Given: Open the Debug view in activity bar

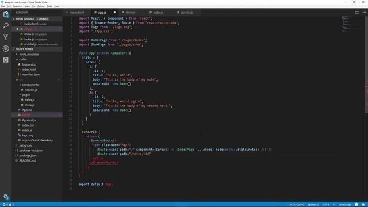Looking at the screenshot, I should pos(6,48).
